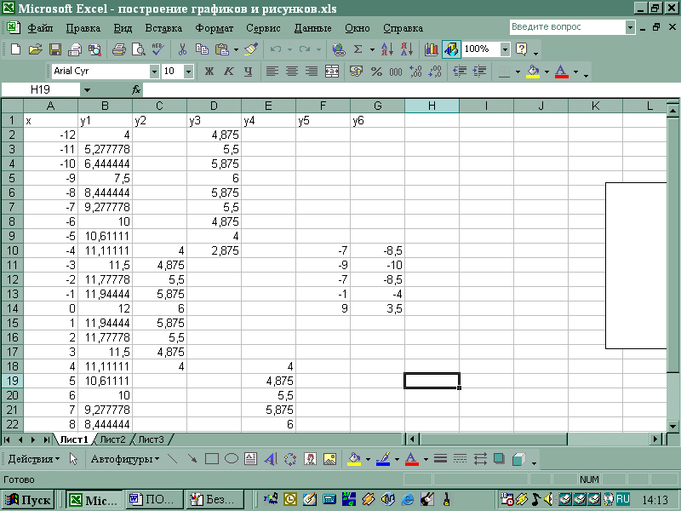Activate the Format Painter brush
The image size is (681, 511).
[251, 49]
